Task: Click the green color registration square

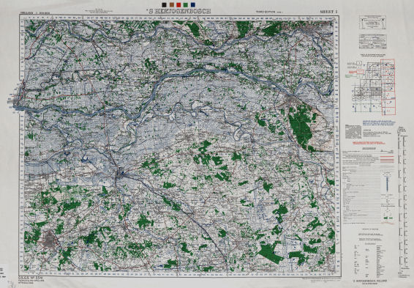Action: [x=186, y=4]
